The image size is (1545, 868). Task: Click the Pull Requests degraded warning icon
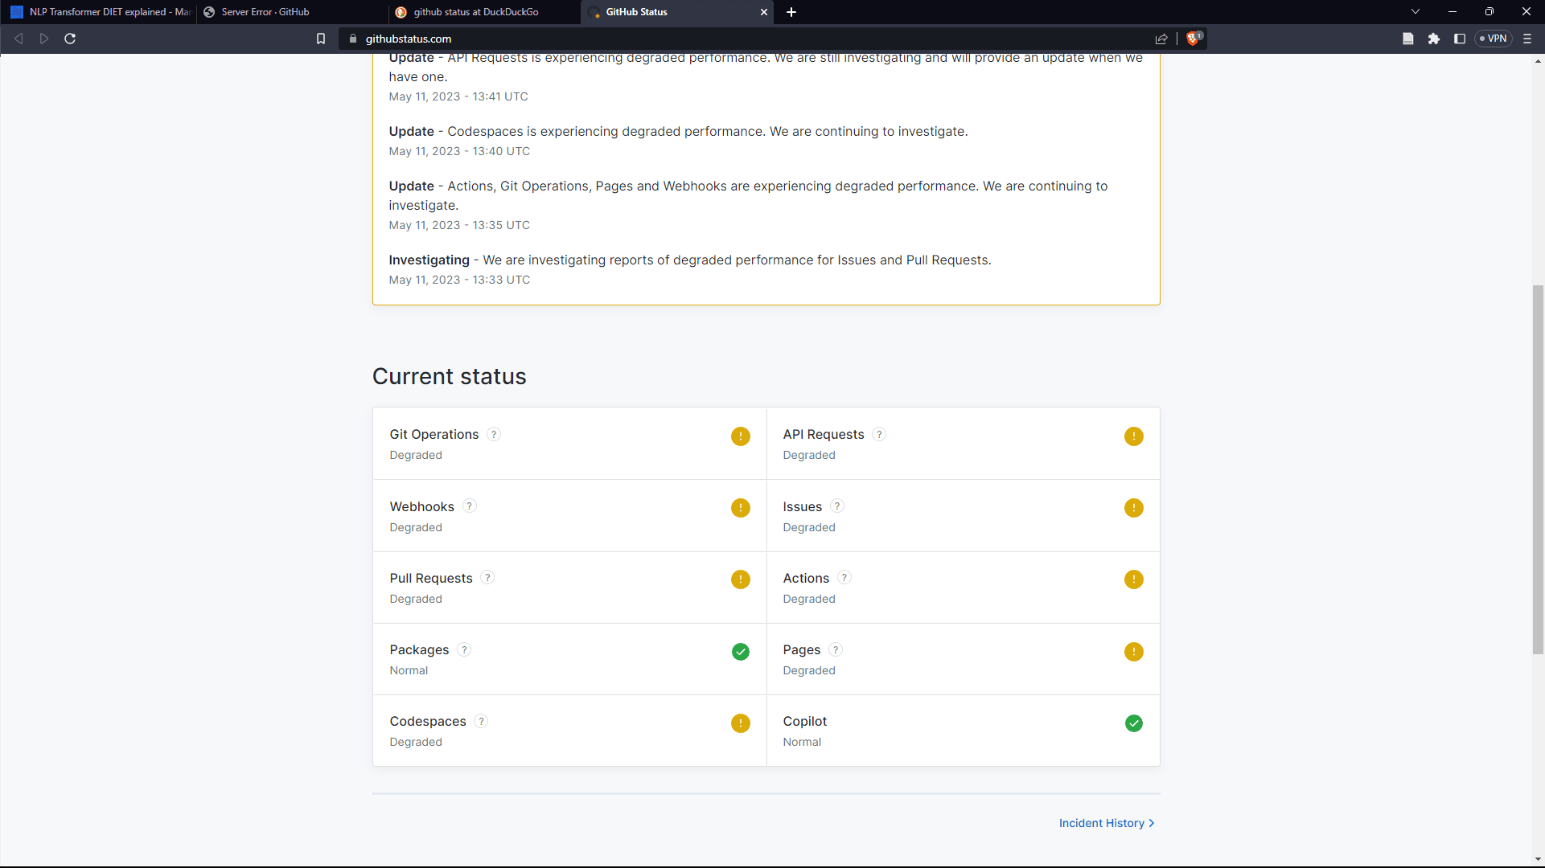pos(741,579)
